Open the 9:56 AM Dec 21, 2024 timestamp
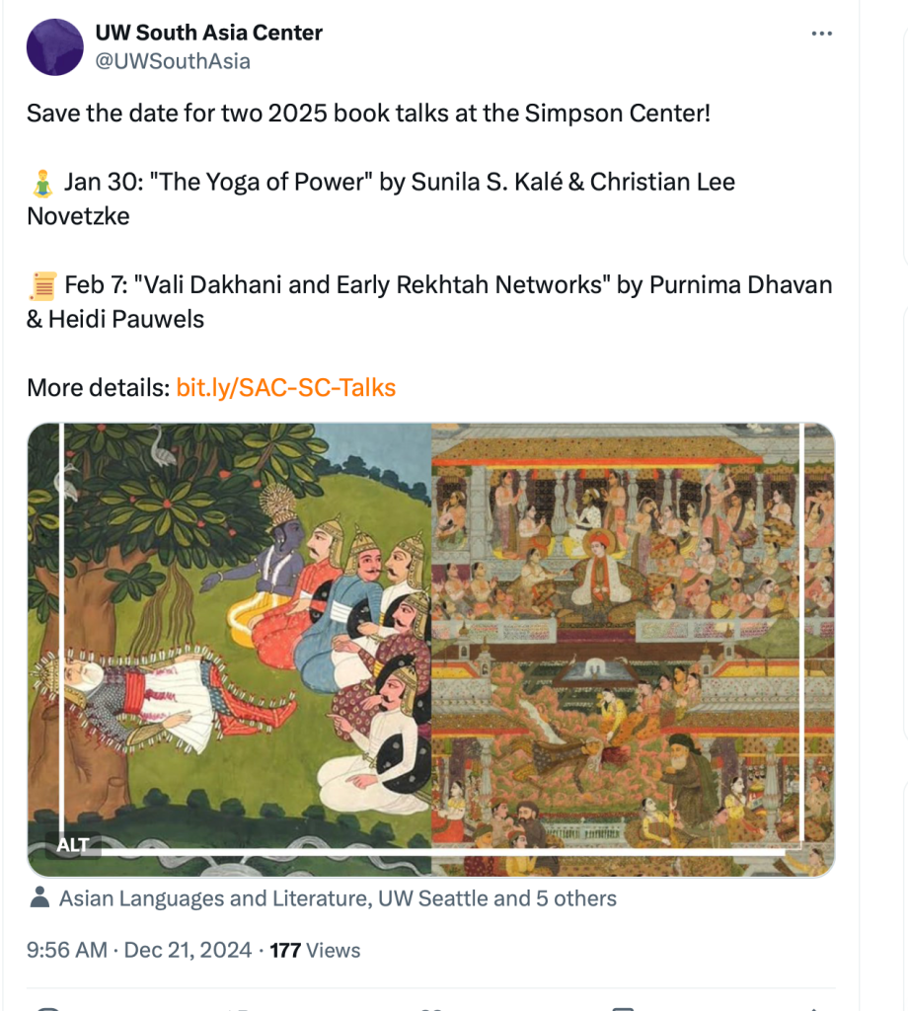Screen dimensions: 908x1011 139,951
